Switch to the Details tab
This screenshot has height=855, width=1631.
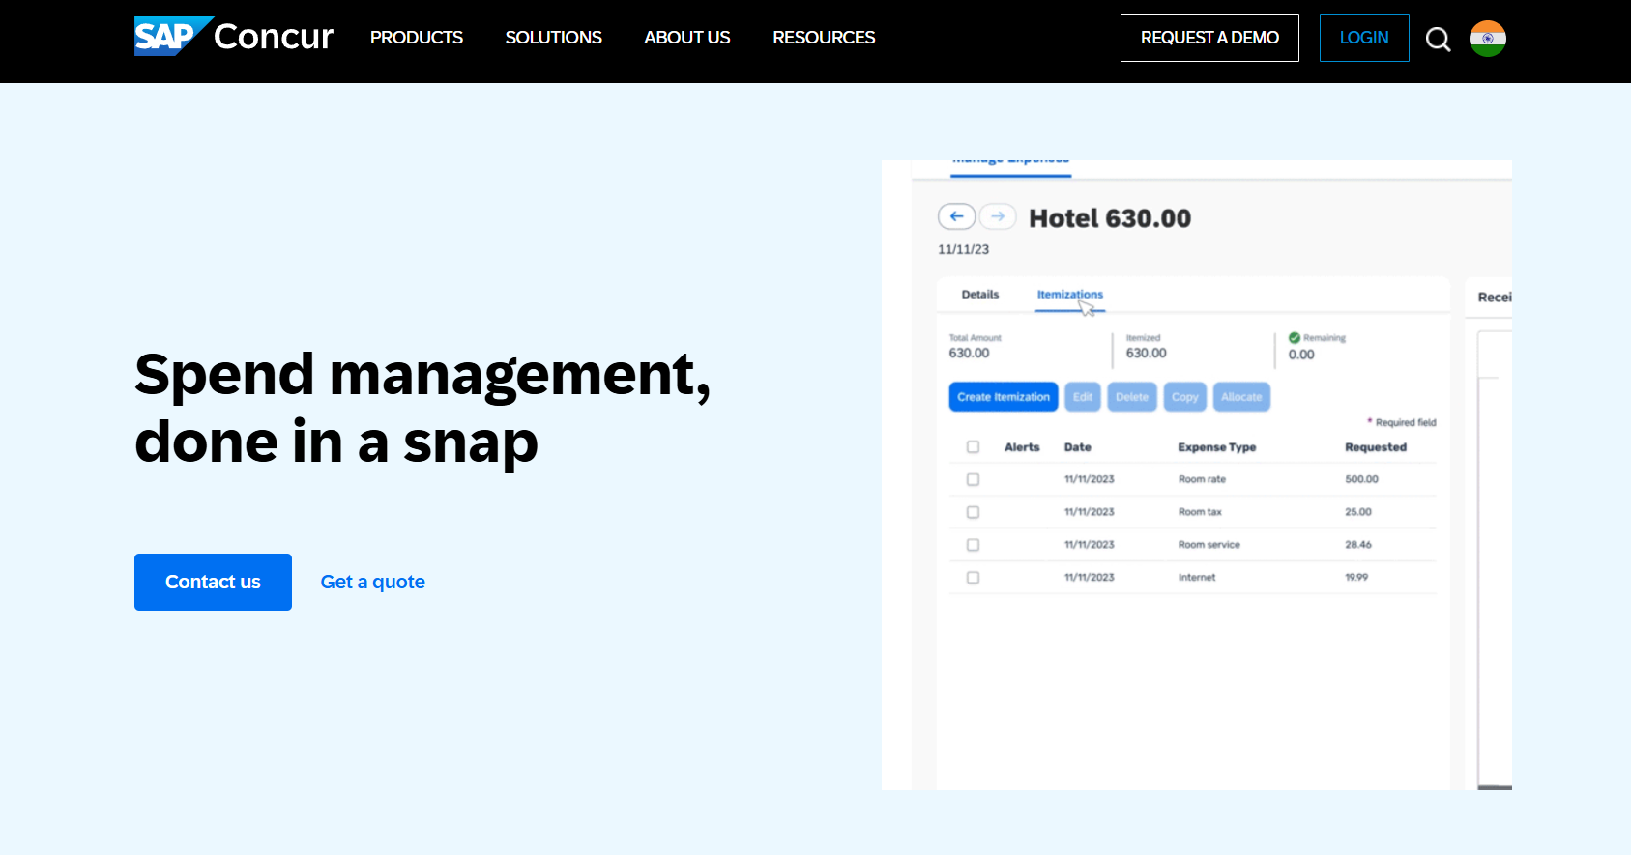[x=980, y=295]
